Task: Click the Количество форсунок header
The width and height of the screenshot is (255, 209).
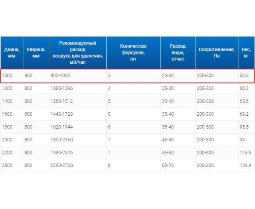Action: [x=133, y=53]
